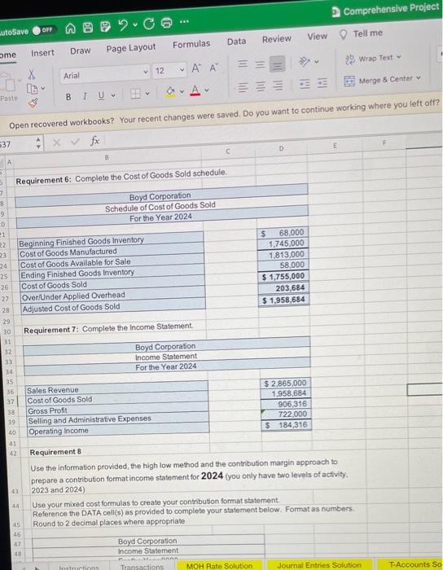This screenshot has height=570, width=443.
Task: Click Align Left icon
Action: tap(243, 88)
